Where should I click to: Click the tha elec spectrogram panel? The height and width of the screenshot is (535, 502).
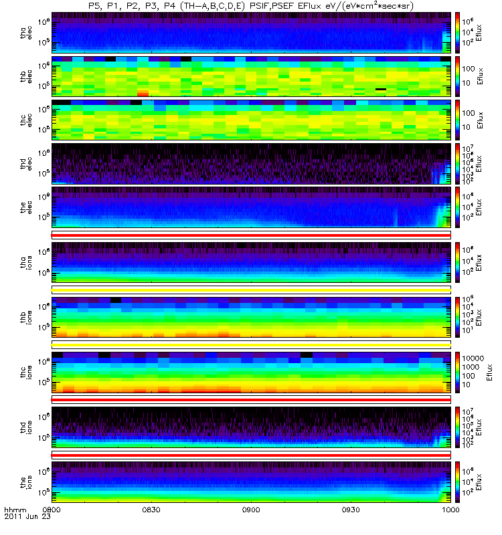(x=251, y=33)
